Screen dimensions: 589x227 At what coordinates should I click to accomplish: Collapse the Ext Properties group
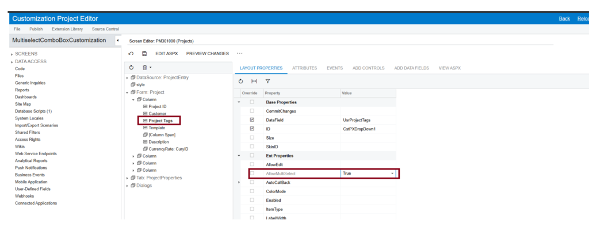coord(239,155)
